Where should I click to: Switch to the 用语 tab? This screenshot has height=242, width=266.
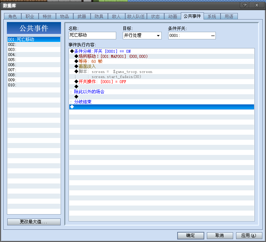coord(229,16)
